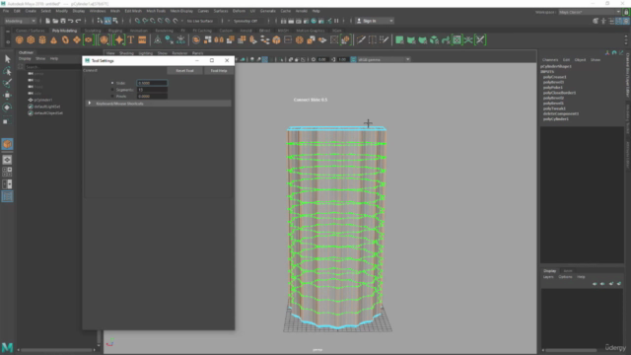Screen dimensions: 631x355
Task: Toggle the Modeling Toolkit button at the top right
Action: pyautogui.click(x=596, y=21)
